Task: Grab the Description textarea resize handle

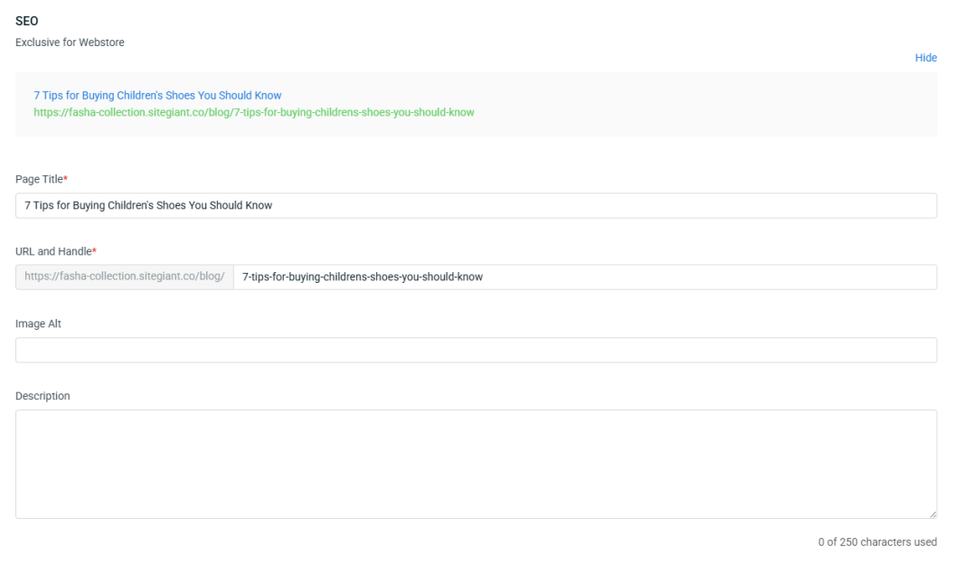Action: (932, 514)
